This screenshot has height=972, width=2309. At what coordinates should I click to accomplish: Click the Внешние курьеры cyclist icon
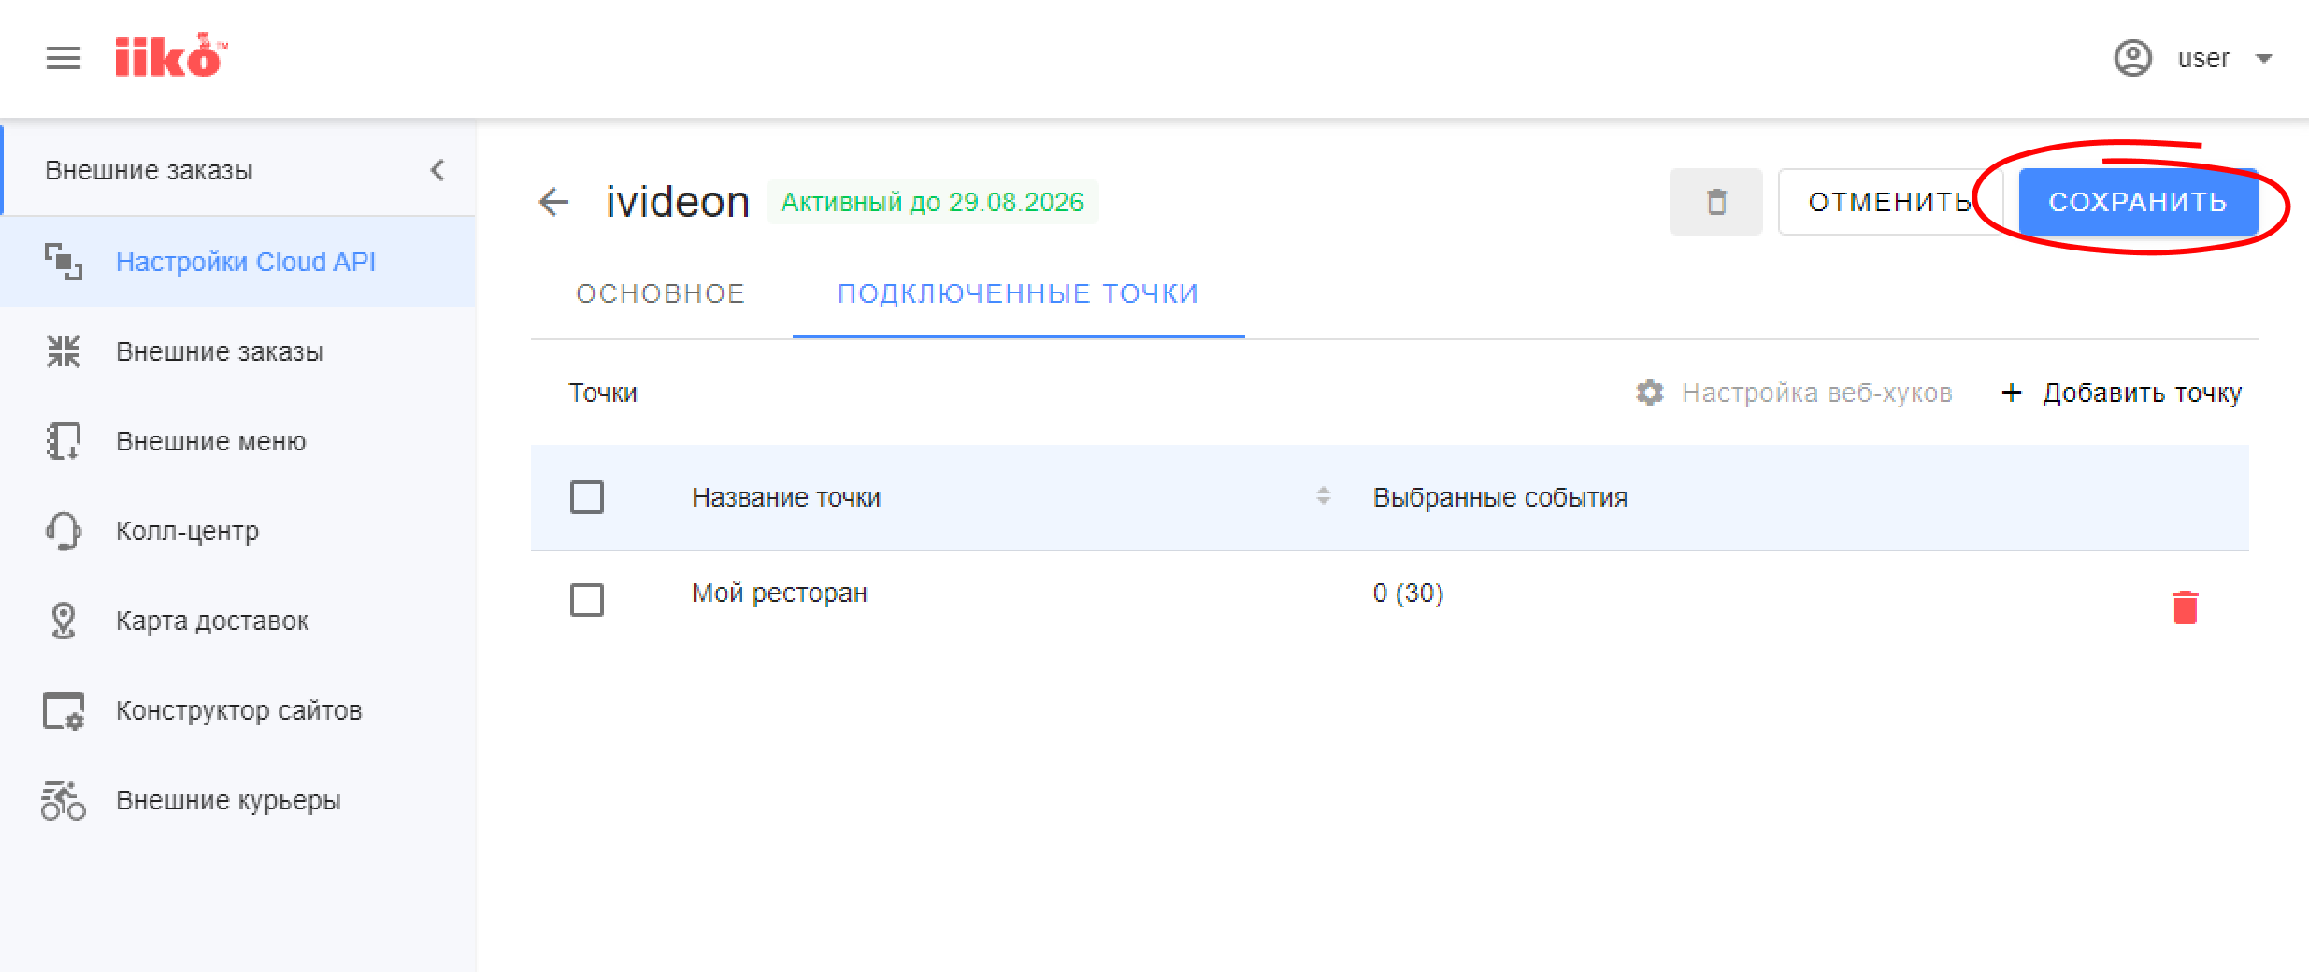pos(64,800)
